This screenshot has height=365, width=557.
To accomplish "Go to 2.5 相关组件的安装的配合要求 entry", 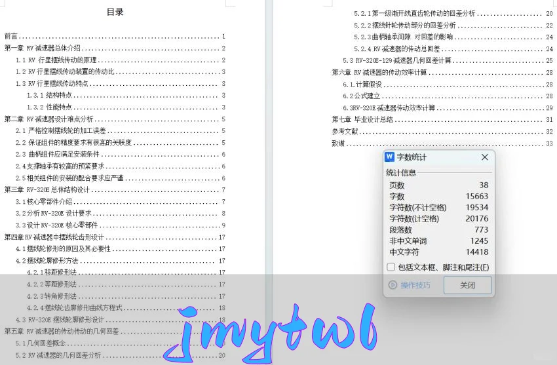I will (121, 178).
